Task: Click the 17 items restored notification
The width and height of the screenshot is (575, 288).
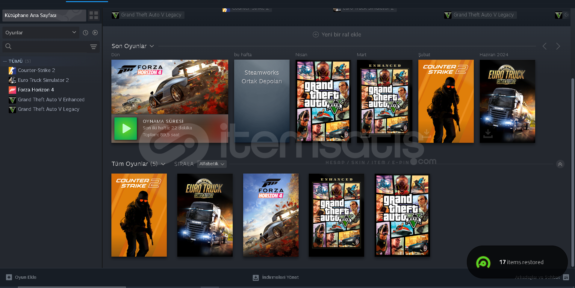Action: [x=517, y=262]
